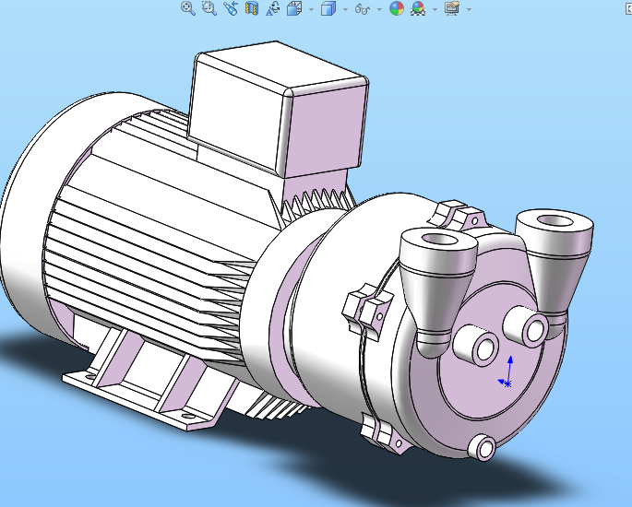Click the Apply Scene icon
Screen dimensions: 632x507
418,8
